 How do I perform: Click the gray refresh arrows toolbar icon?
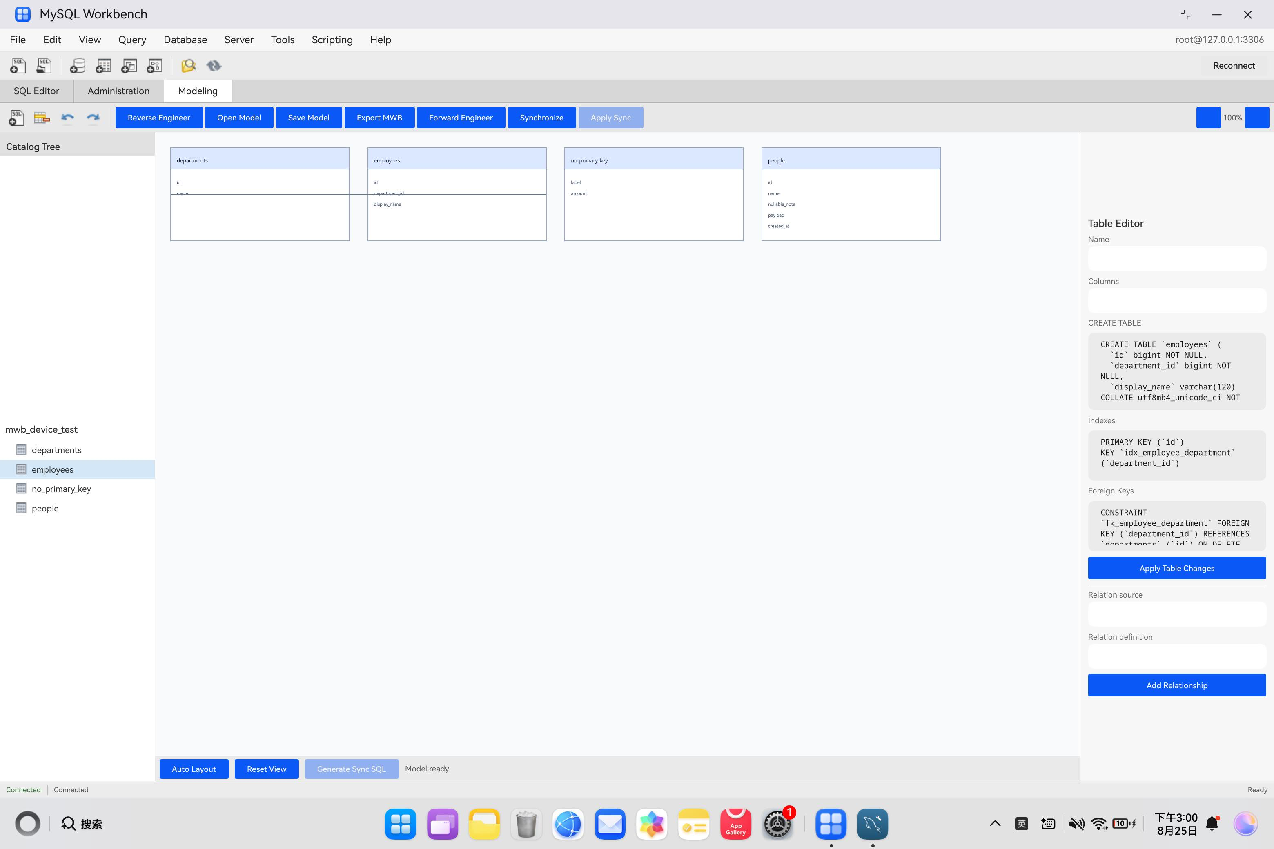coord(214,66)
